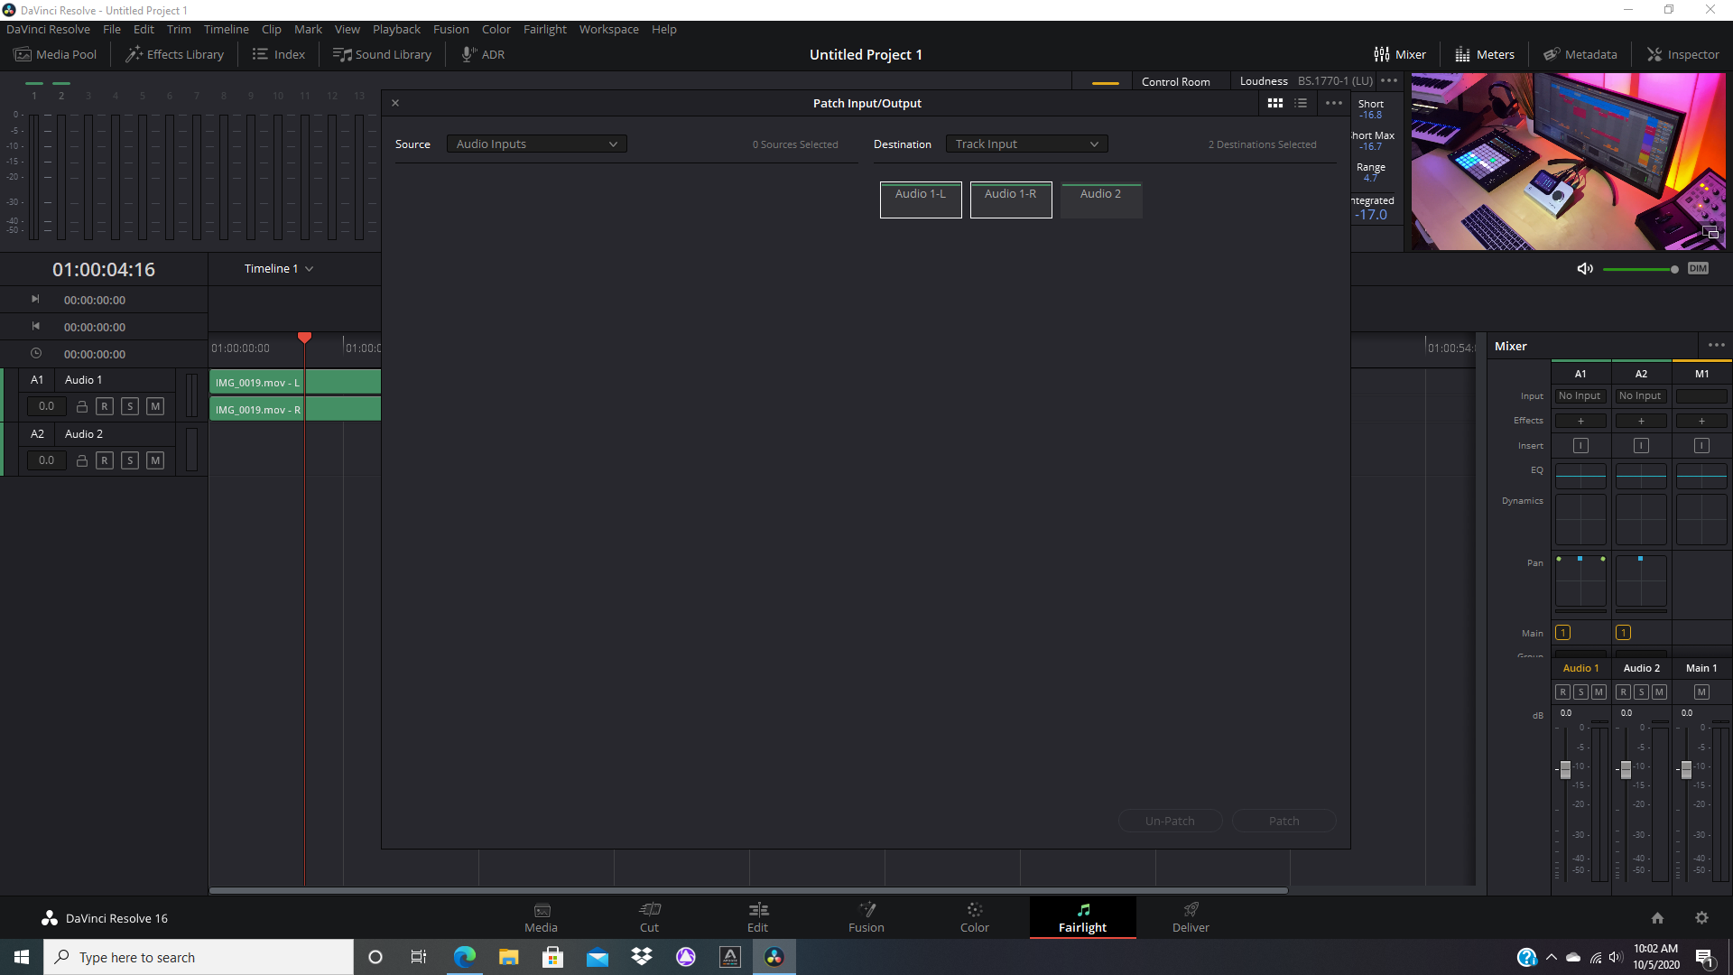Select the Audio 1-L destination

click(x=921, y=200)
